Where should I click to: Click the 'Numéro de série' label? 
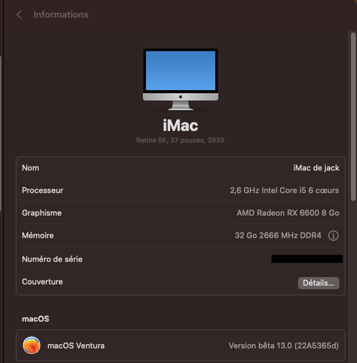(52, 259)
